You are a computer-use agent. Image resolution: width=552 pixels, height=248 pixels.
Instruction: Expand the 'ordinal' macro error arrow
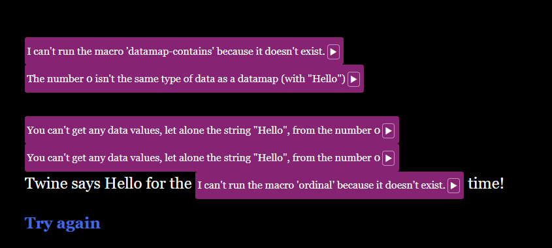[x=453, y=185]
